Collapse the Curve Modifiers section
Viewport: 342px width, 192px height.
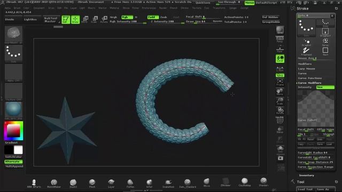[x=309, y=83]
